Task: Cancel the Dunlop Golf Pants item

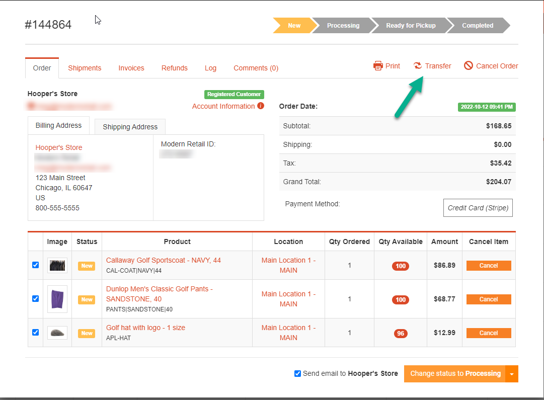Action: coord(489,299)
